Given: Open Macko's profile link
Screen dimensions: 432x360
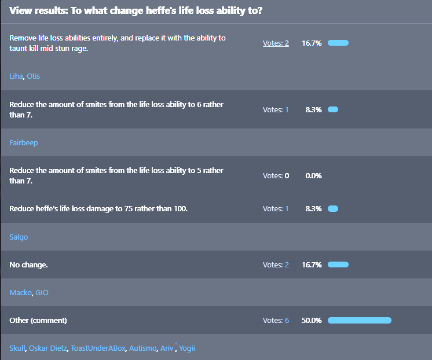Looking at the screenshot, I should (20, 293).
